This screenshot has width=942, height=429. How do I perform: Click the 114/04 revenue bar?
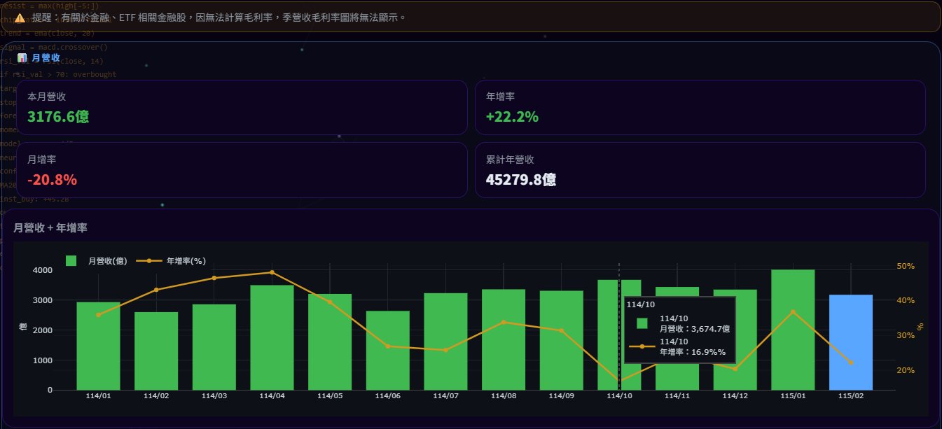[x=272, y=337]
